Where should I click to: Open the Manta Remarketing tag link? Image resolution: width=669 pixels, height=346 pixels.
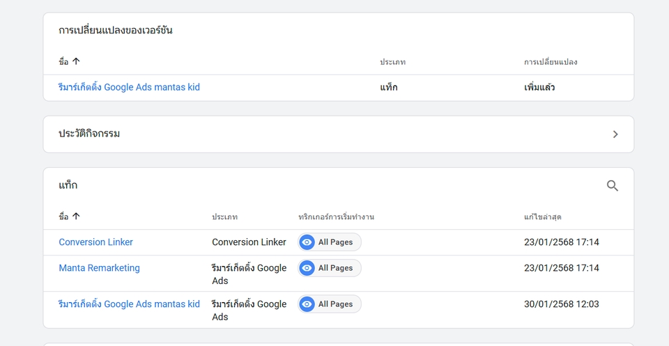99,268
